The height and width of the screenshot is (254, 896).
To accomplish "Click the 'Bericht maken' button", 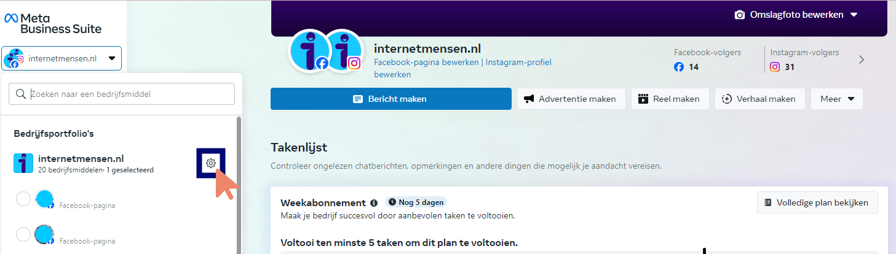I will click(x=391, y=99).
